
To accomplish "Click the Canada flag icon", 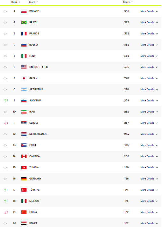I will pyautogui.click(x=24, y=156).
